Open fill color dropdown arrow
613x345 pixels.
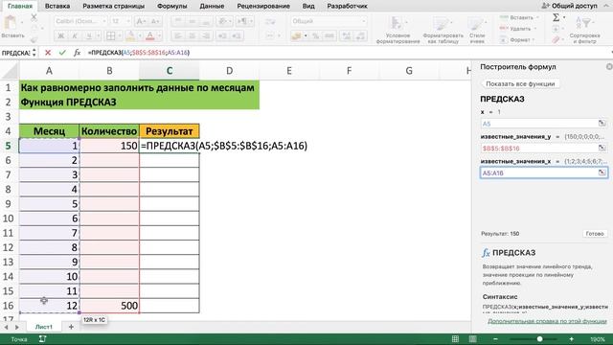(140, 36)
